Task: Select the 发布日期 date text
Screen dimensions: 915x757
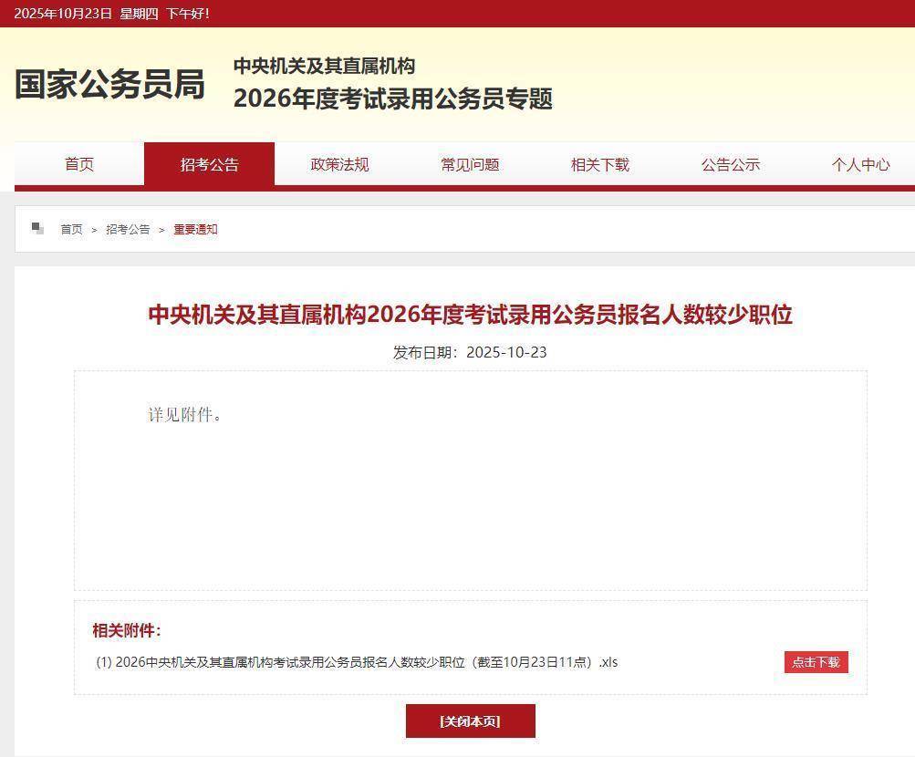Action: (470, 352)
